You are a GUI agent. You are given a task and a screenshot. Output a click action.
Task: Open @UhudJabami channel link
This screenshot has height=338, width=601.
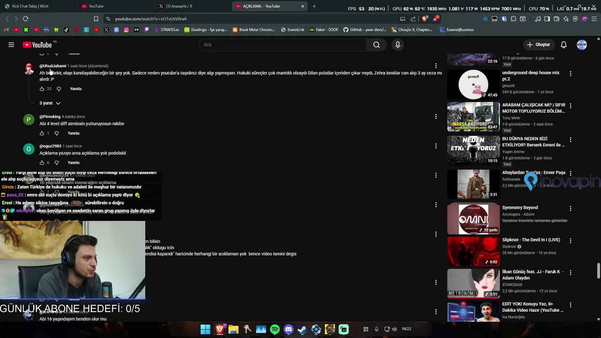click(53, 66)
